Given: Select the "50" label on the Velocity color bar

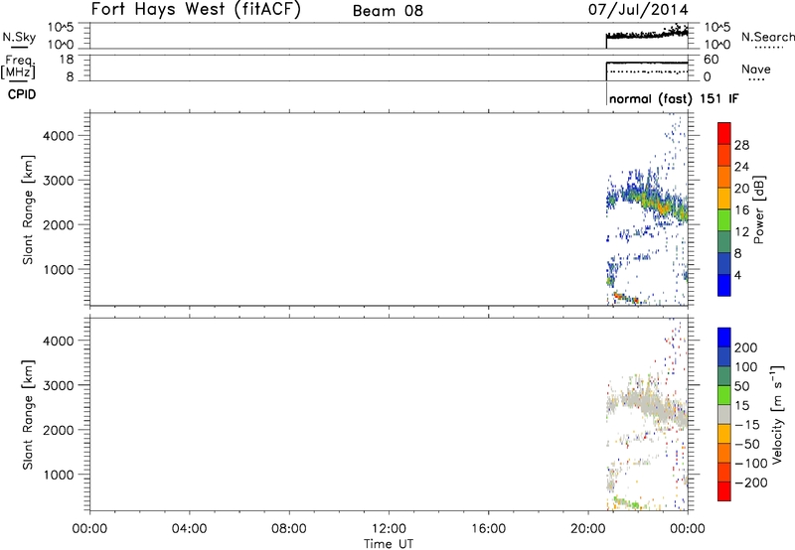Looking at the screenshot, I should 741,386.
